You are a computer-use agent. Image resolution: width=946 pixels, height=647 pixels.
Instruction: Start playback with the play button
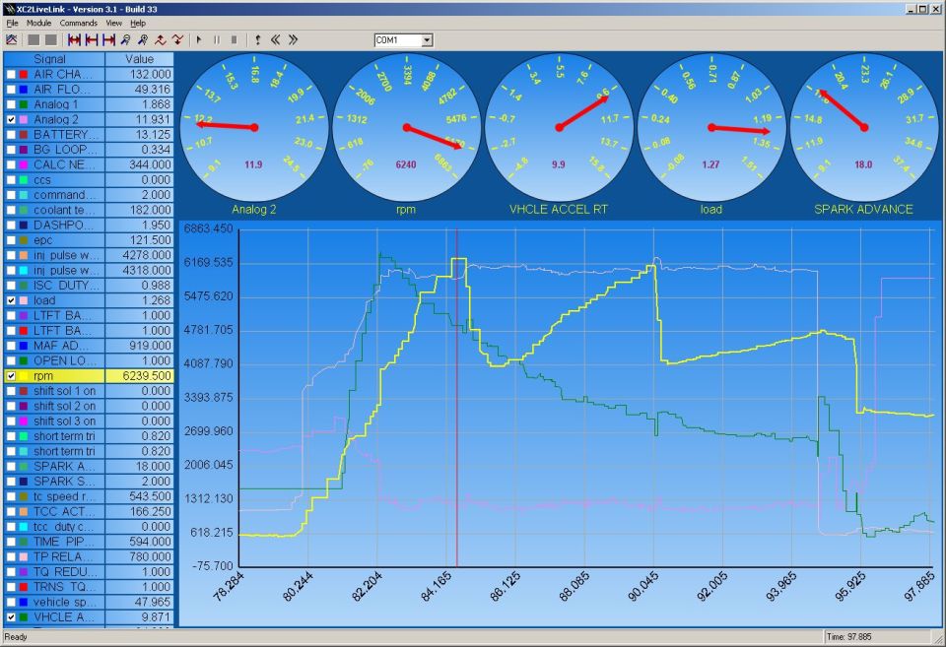click(x=199, y=39)
